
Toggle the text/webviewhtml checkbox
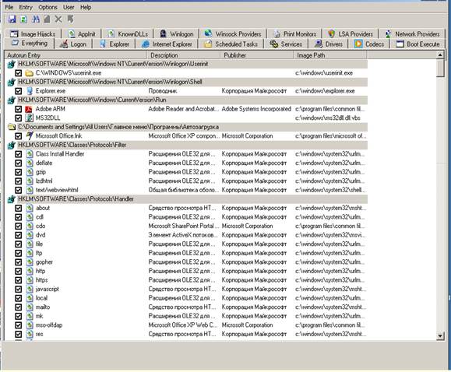click(x=19, y=191)
